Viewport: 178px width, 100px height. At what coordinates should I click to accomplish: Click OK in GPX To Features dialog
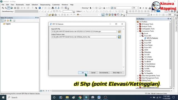pos(83,72)
